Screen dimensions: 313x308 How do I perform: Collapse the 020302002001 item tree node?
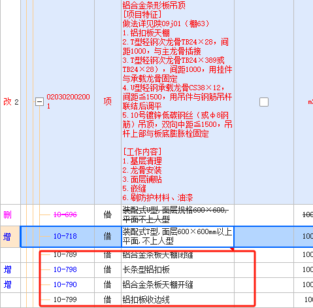click(39, 102)
